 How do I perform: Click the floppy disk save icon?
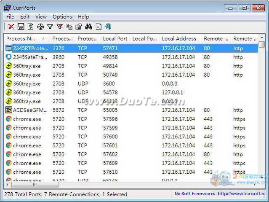[21, 27]
